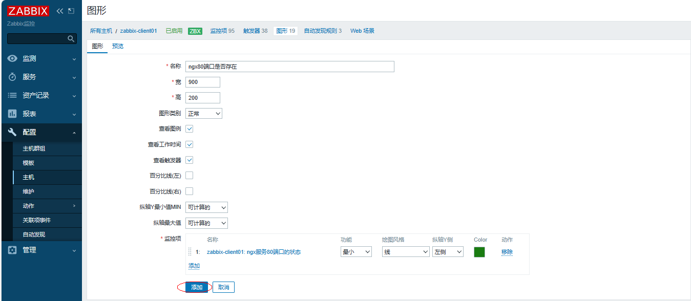
Task: Open the 服务 clock icon menu
Action: click(12, 77)
